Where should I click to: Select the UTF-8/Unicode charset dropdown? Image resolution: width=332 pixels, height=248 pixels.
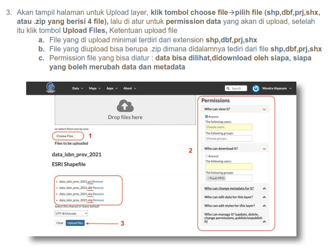[x=70, y=213]
